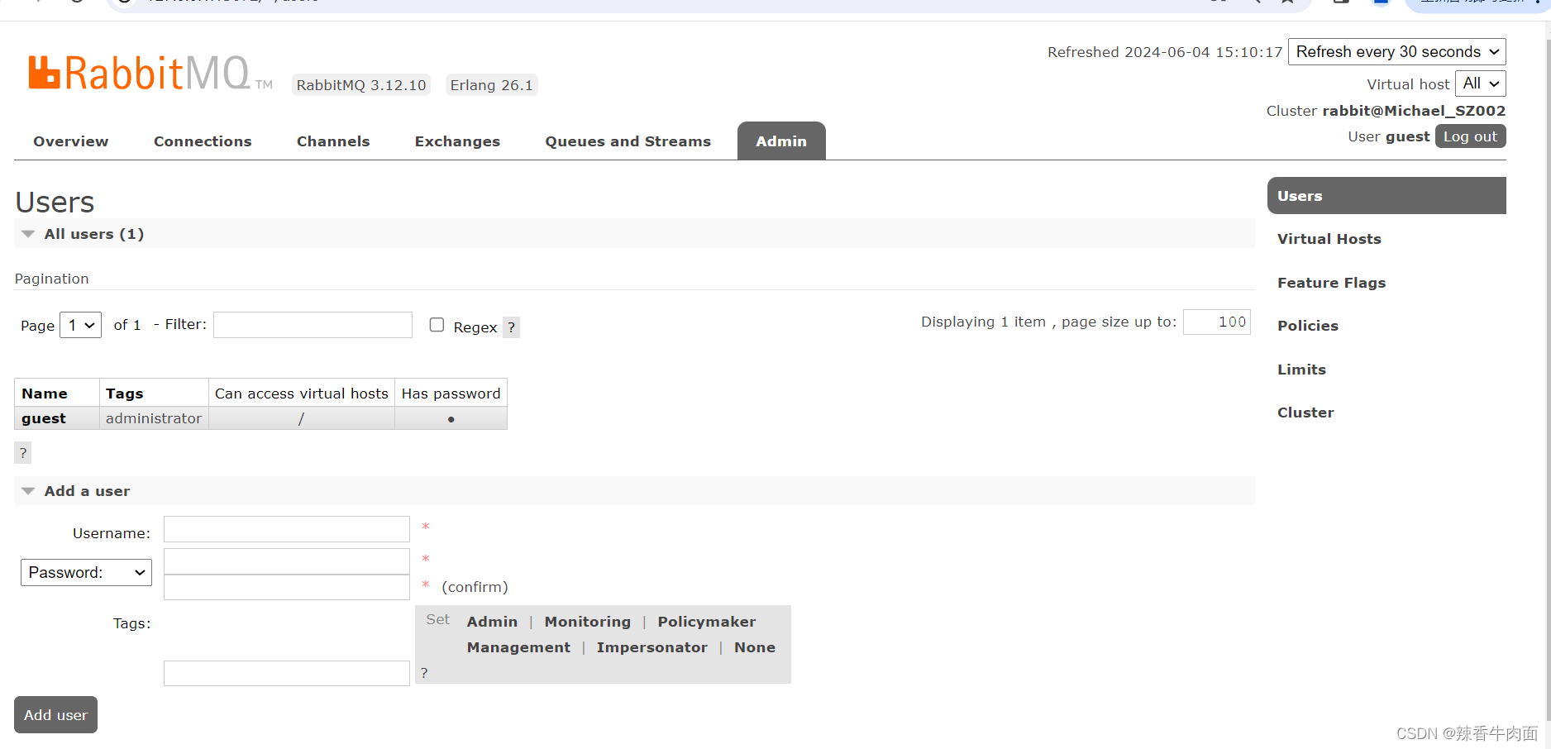The width and height of the screenshot is (1551, 749).
Task: Open Users in the admin sidebar
Action: pyautogui.click(x=1386, y=196)
